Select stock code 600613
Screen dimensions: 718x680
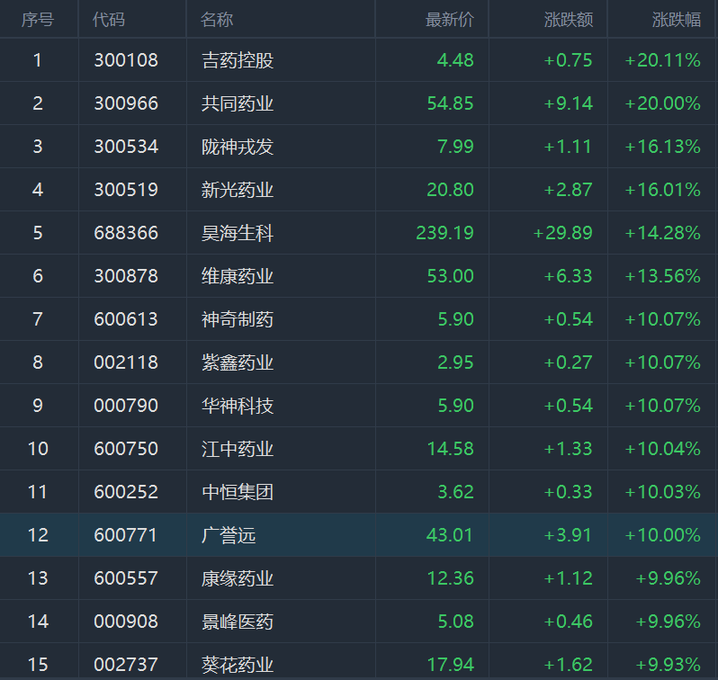[x=126, y=319]
